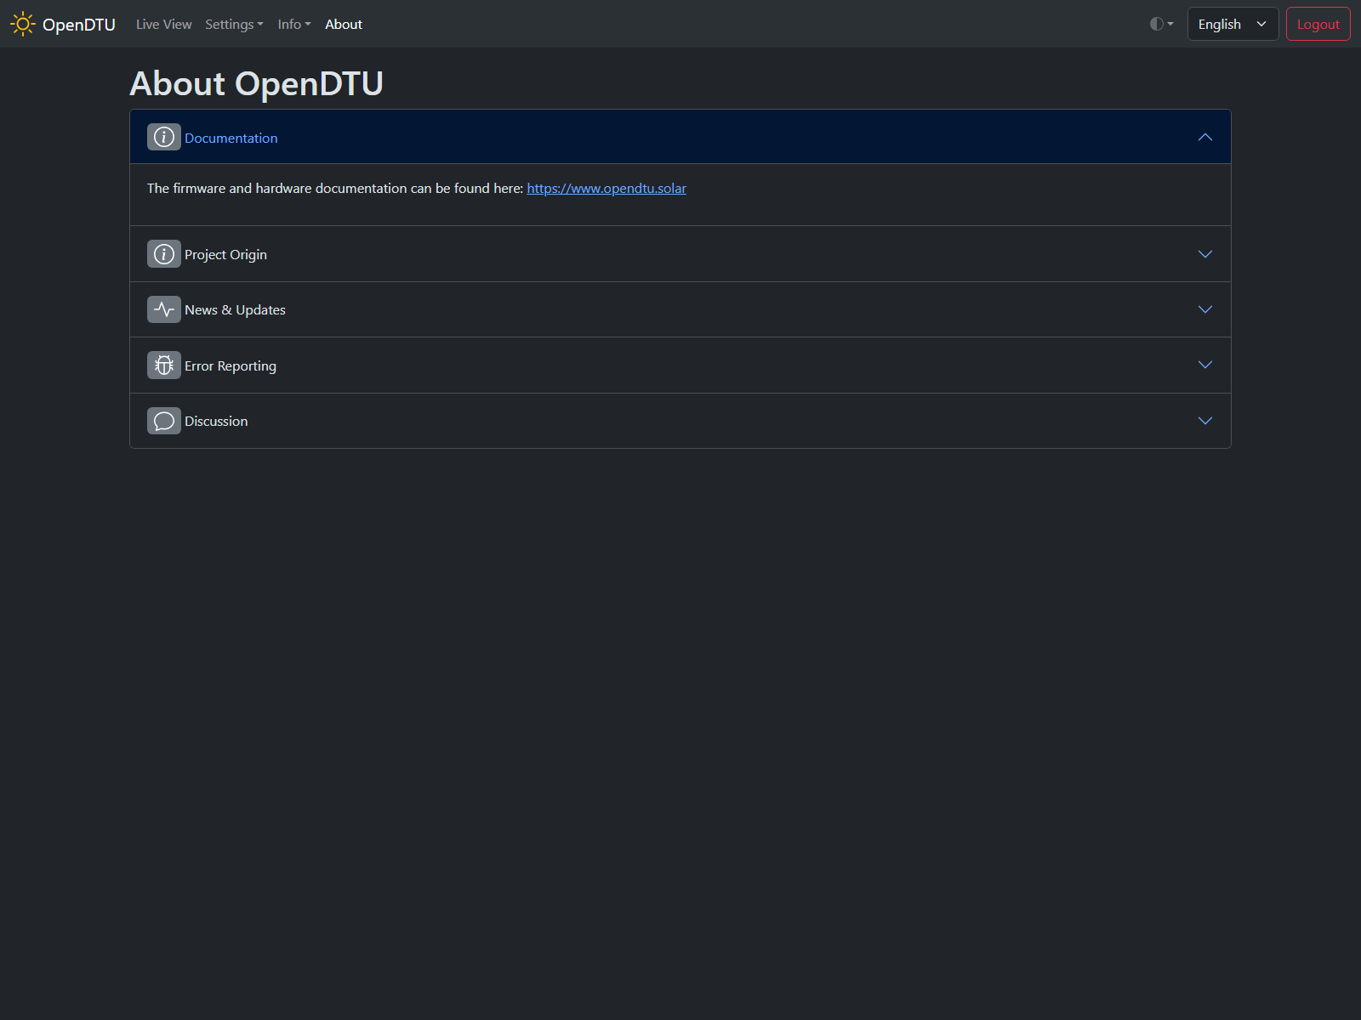
Task: Click the OpenDTU sun logo icon
Action: [23, 24]
